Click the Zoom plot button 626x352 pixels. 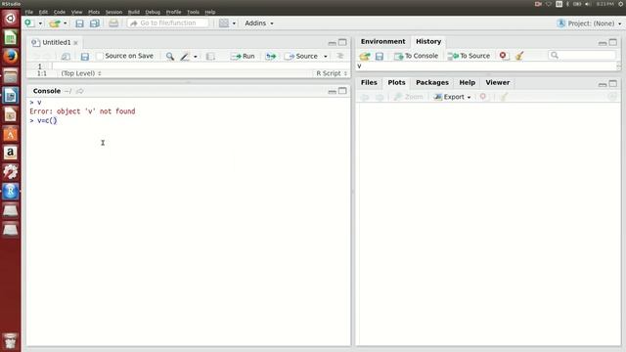pos(409,97)
